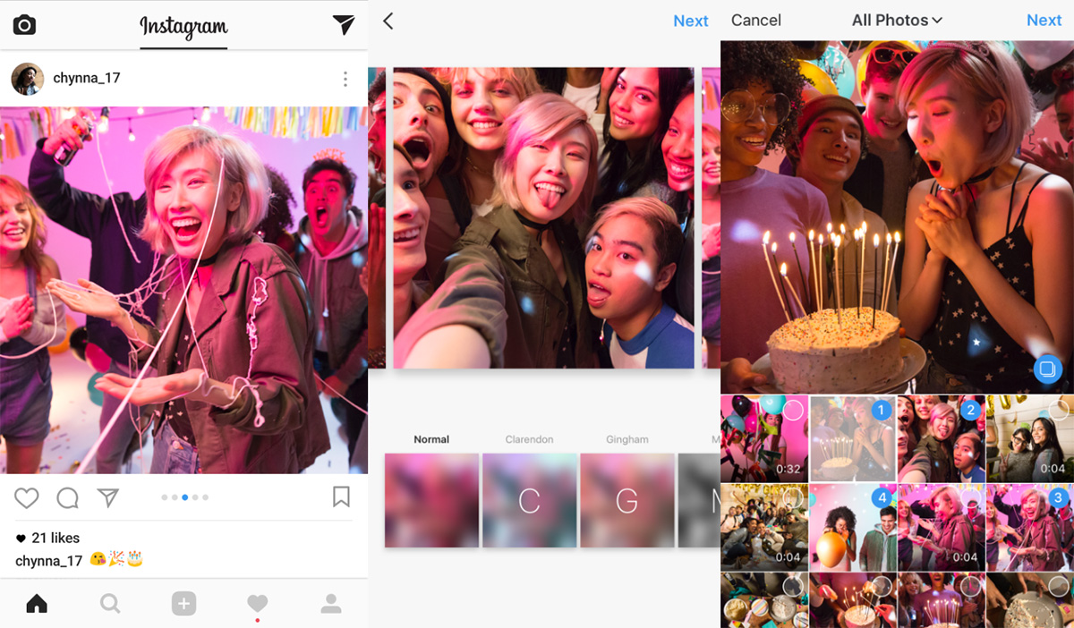Open the three-dot options on chynna_17's post
This screenshot has height=628, width=1074.
(345, 80)
